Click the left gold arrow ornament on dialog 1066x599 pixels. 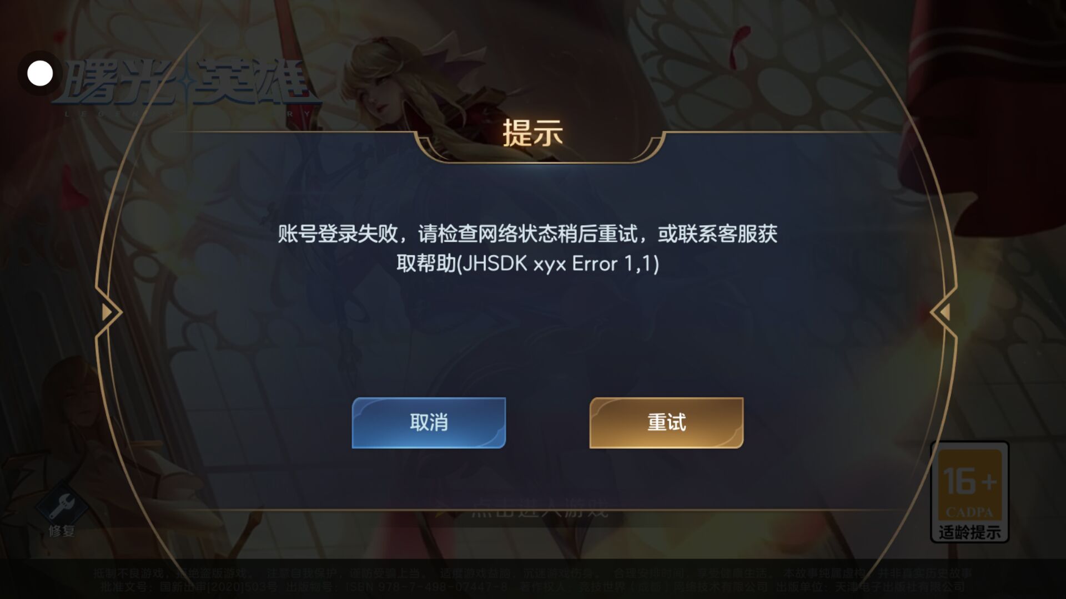tap(109, 312)
